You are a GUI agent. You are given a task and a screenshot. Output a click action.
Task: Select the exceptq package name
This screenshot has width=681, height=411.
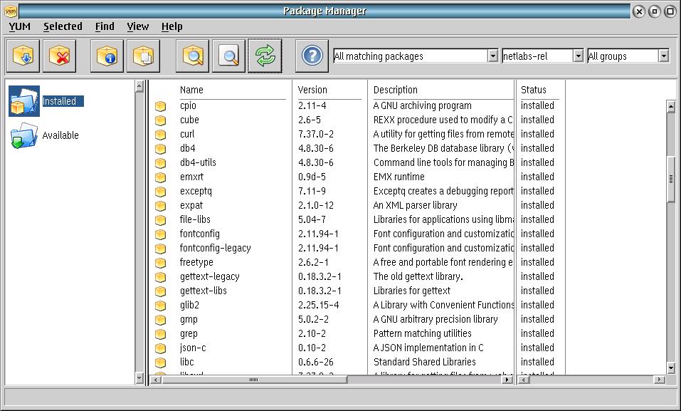pos(196,192)
